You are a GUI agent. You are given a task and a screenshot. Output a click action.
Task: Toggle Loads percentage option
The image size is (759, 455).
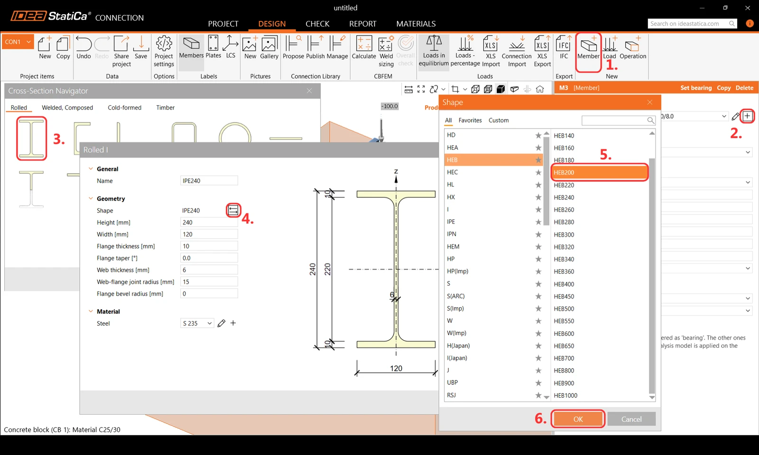point(465,51)
